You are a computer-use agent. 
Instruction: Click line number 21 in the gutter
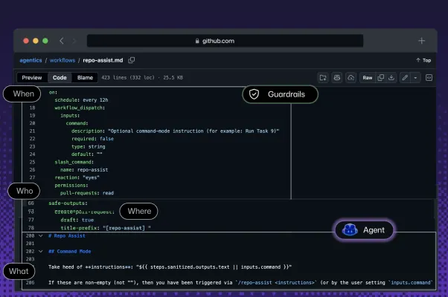[32, 131]
